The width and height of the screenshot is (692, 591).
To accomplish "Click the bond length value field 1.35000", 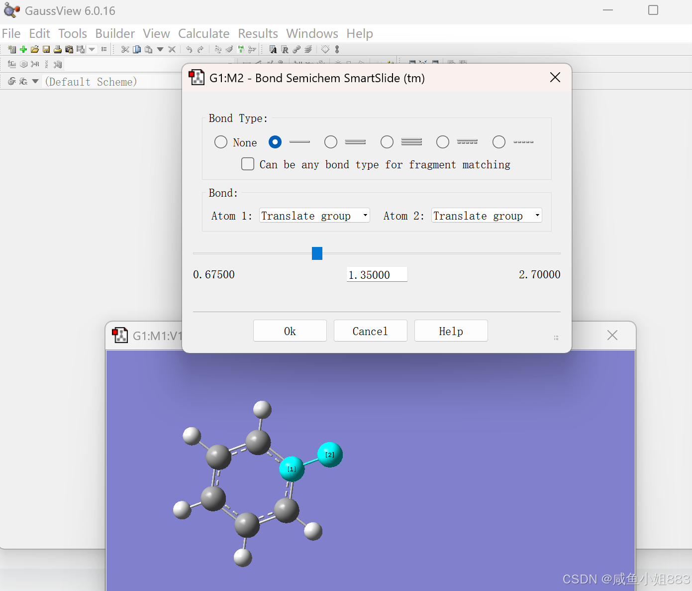I will click(x=377, y=274).
